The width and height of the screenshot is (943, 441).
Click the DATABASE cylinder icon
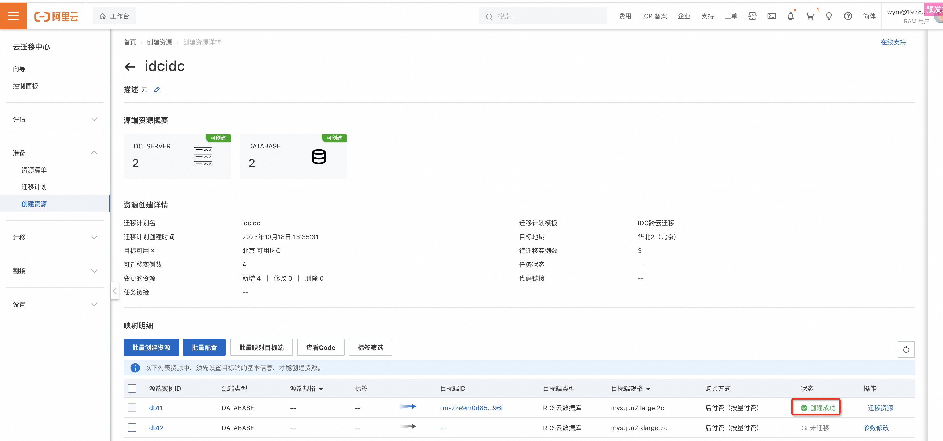[318, 156]
